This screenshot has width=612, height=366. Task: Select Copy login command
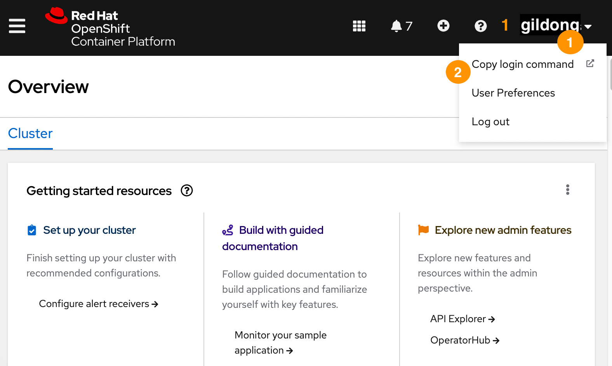522,64
